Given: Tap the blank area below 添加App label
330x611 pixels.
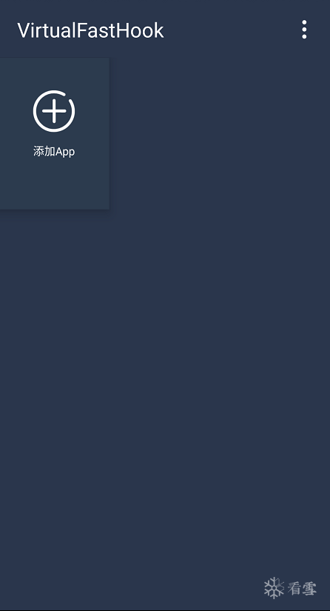Looking at the screenshot, I should pos(54,183).
